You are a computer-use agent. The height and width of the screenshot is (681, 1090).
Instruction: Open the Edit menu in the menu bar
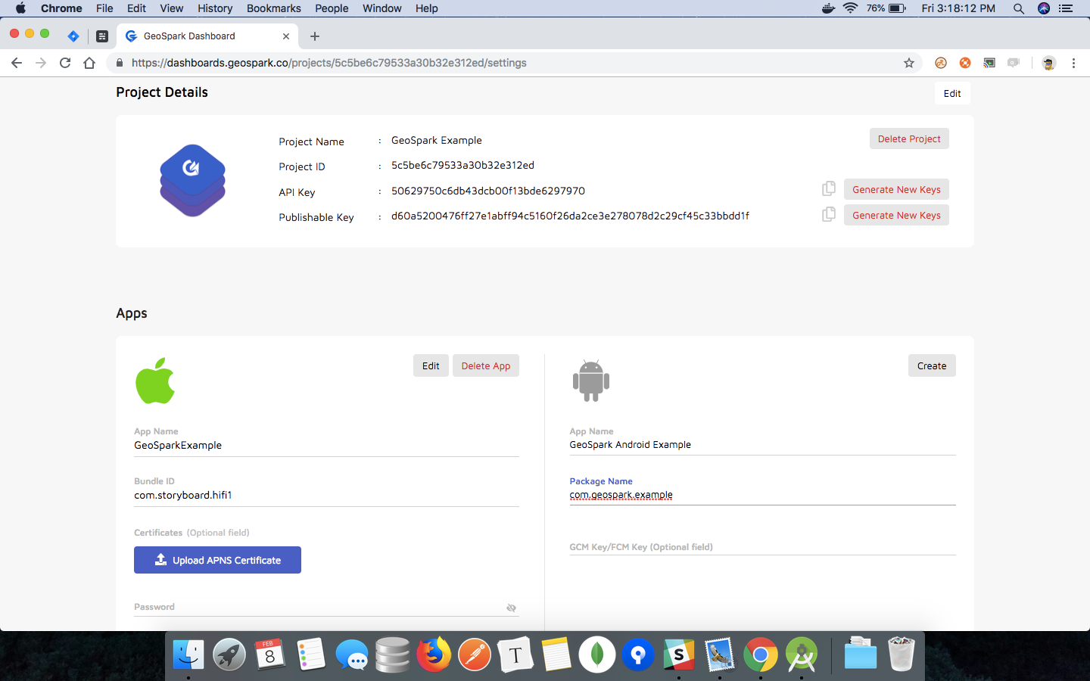pos(136,8)
